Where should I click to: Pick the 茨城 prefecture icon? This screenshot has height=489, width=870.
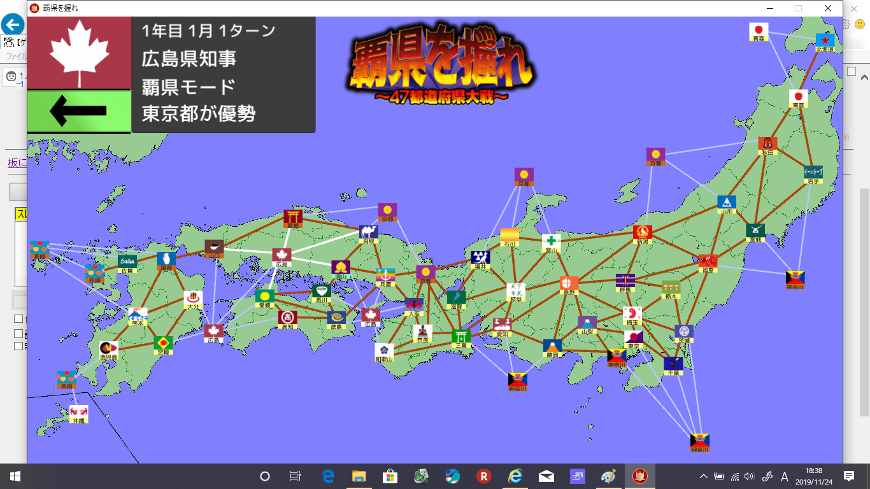[x=685, y=334]
